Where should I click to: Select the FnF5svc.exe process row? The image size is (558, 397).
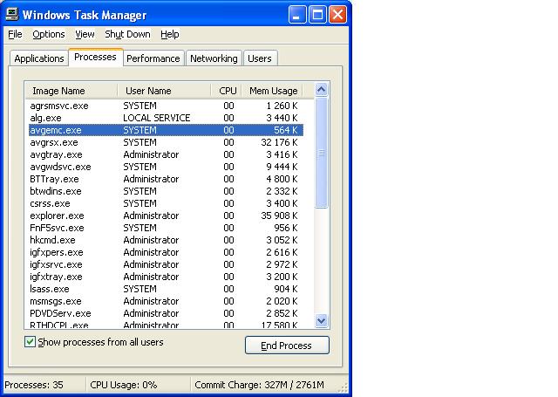[x=166, y=228]
